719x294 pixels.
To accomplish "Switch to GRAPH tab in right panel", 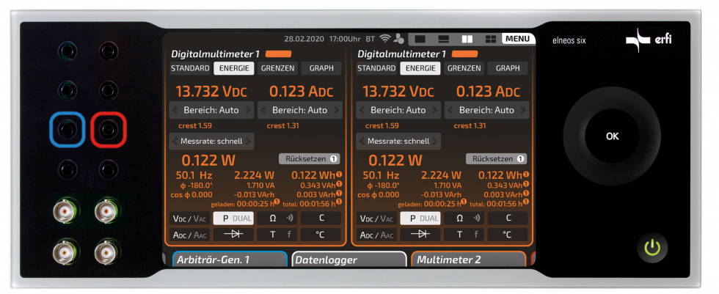I will pos(508,68).
